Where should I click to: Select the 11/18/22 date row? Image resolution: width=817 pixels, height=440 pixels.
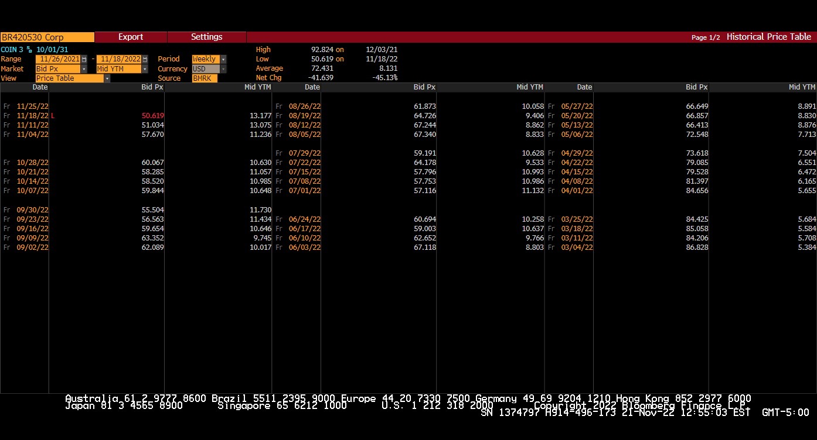coord(33,116)
